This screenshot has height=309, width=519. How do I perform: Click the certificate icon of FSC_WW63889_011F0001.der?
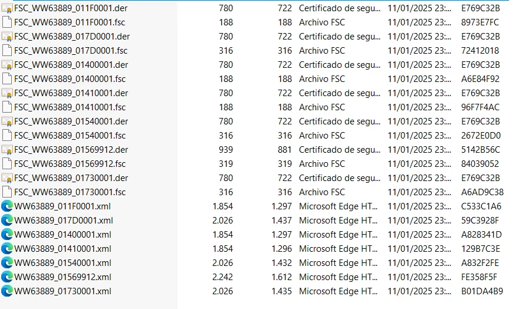[x=7, y=8]
